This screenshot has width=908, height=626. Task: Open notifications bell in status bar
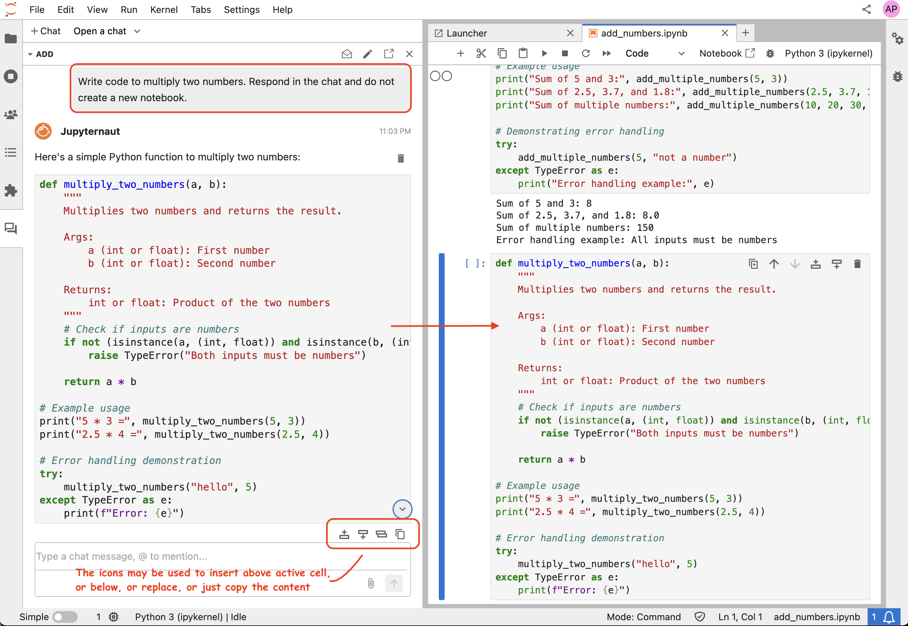889,617
